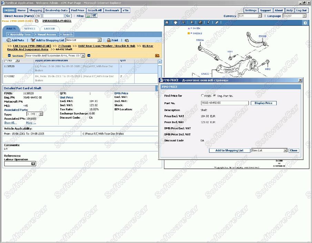Screen dimensions: 312x243
Task: Zoom out of the parts diagram
Action: [192, 22]
